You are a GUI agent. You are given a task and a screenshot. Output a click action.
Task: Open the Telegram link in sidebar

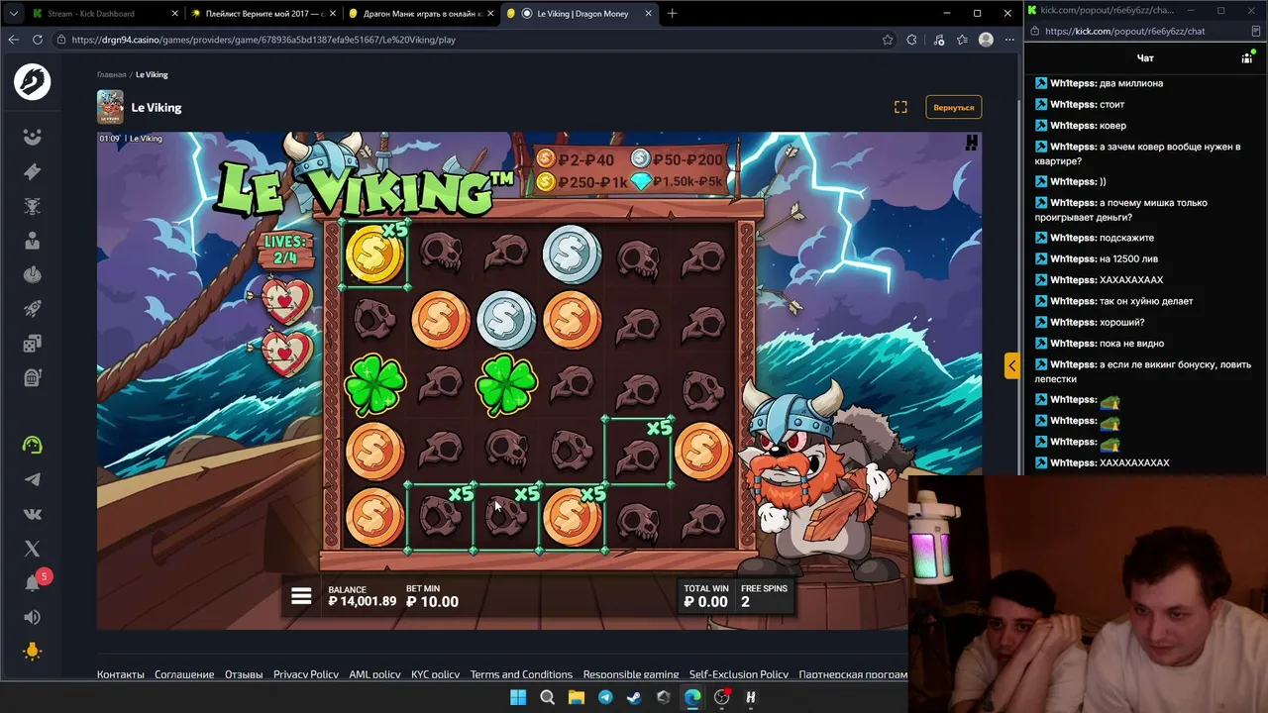(x=32, y=480)
